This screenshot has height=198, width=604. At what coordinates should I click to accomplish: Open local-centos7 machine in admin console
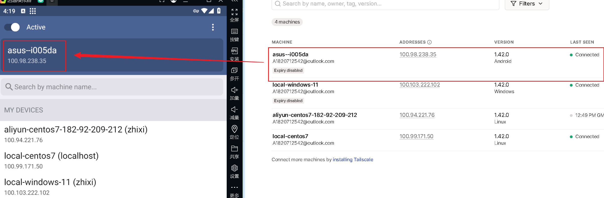point(290,136)
